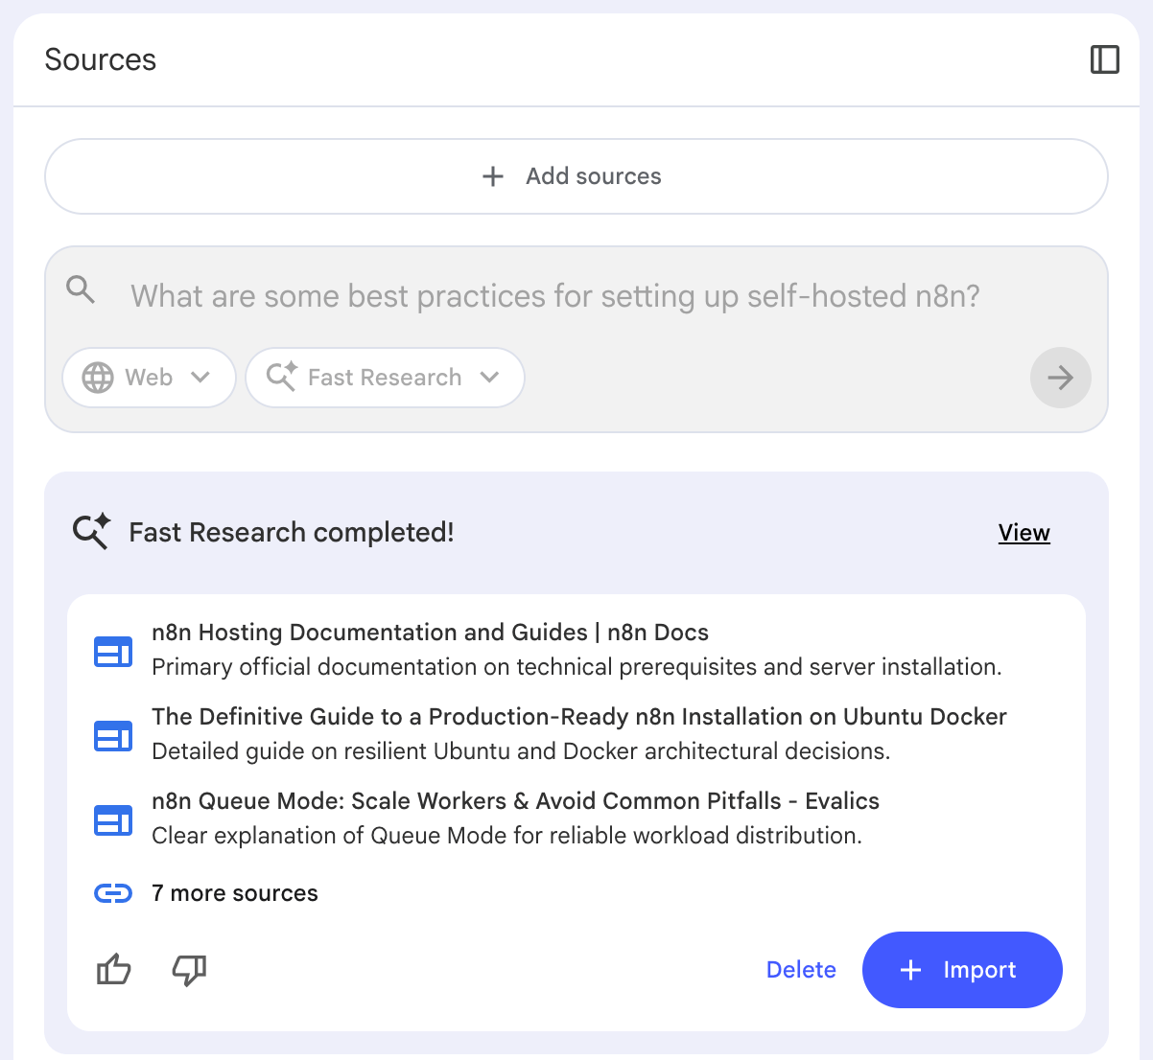Image resolution: width=1153 pixels, height=1060 pixels.
Task: Click the web page icon beside Definitive Guide source
Action: 113,736
